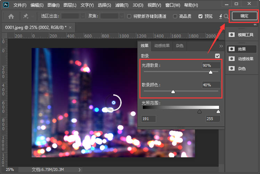
Task: Click the 动感效果 panel icon on right dock
Action: (x=231, y=58)
